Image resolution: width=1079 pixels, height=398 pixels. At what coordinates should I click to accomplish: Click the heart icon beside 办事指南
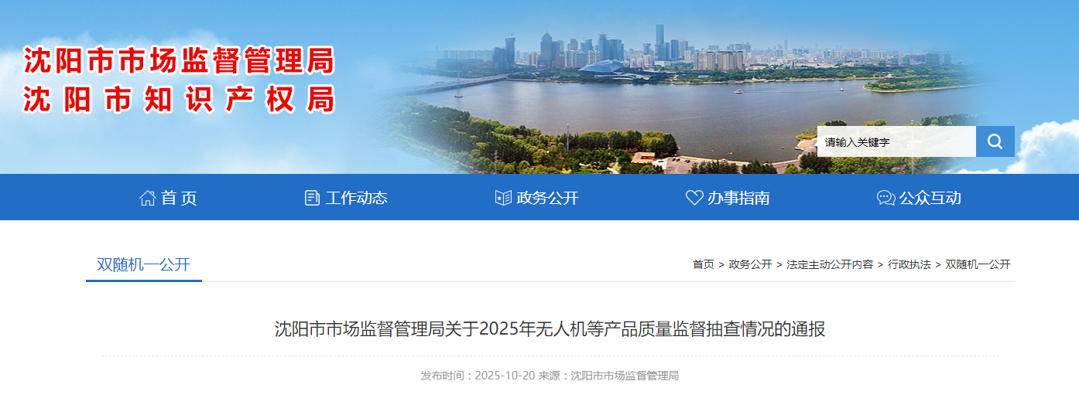pos(694,198)
